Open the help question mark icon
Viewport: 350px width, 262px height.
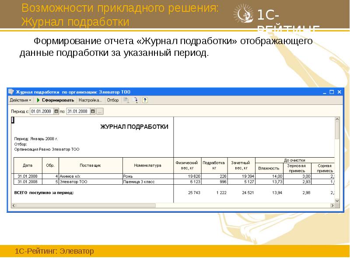(x=145, y=100)
